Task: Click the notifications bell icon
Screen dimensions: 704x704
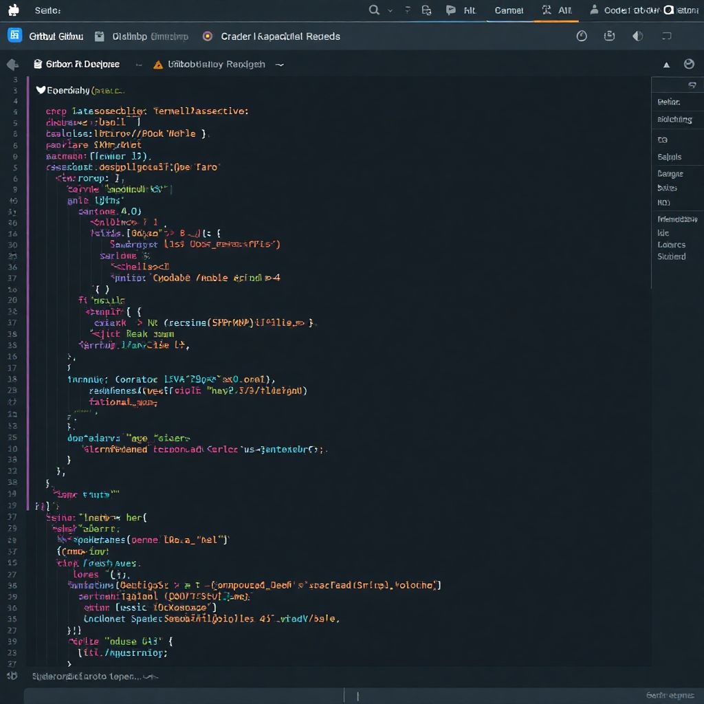Action: 450,10
